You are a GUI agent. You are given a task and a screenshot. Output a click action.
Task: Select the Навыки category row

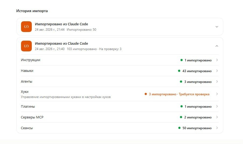click(x=120, y=71)
